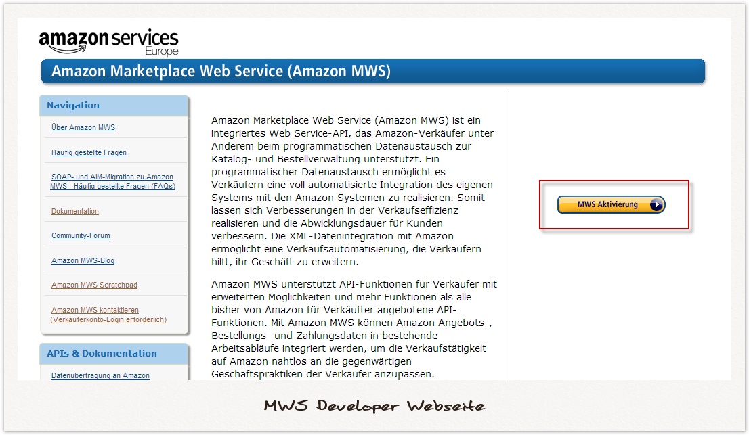Click Amazon MWS kontaktieren link

coord(95,309)
